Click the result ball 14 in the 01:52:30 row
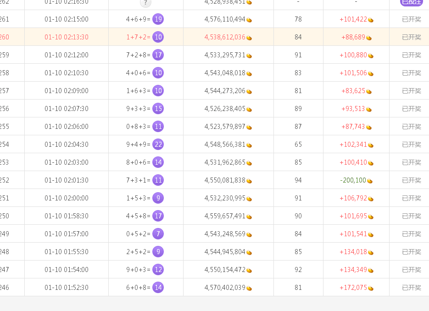This screenshot has height=311, width=429. click(x=158, y=287)
